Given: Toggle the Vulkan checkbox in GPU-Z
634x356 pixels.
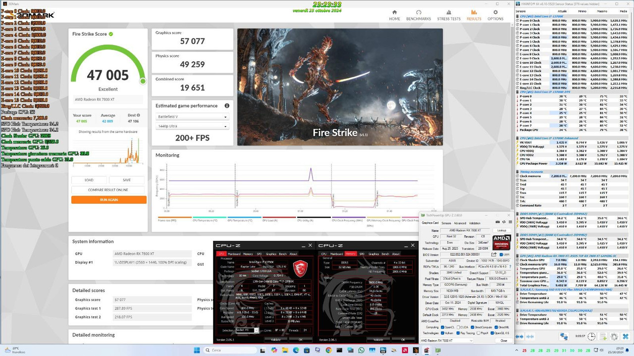Looking at the screenshot, I should point(442,333).
